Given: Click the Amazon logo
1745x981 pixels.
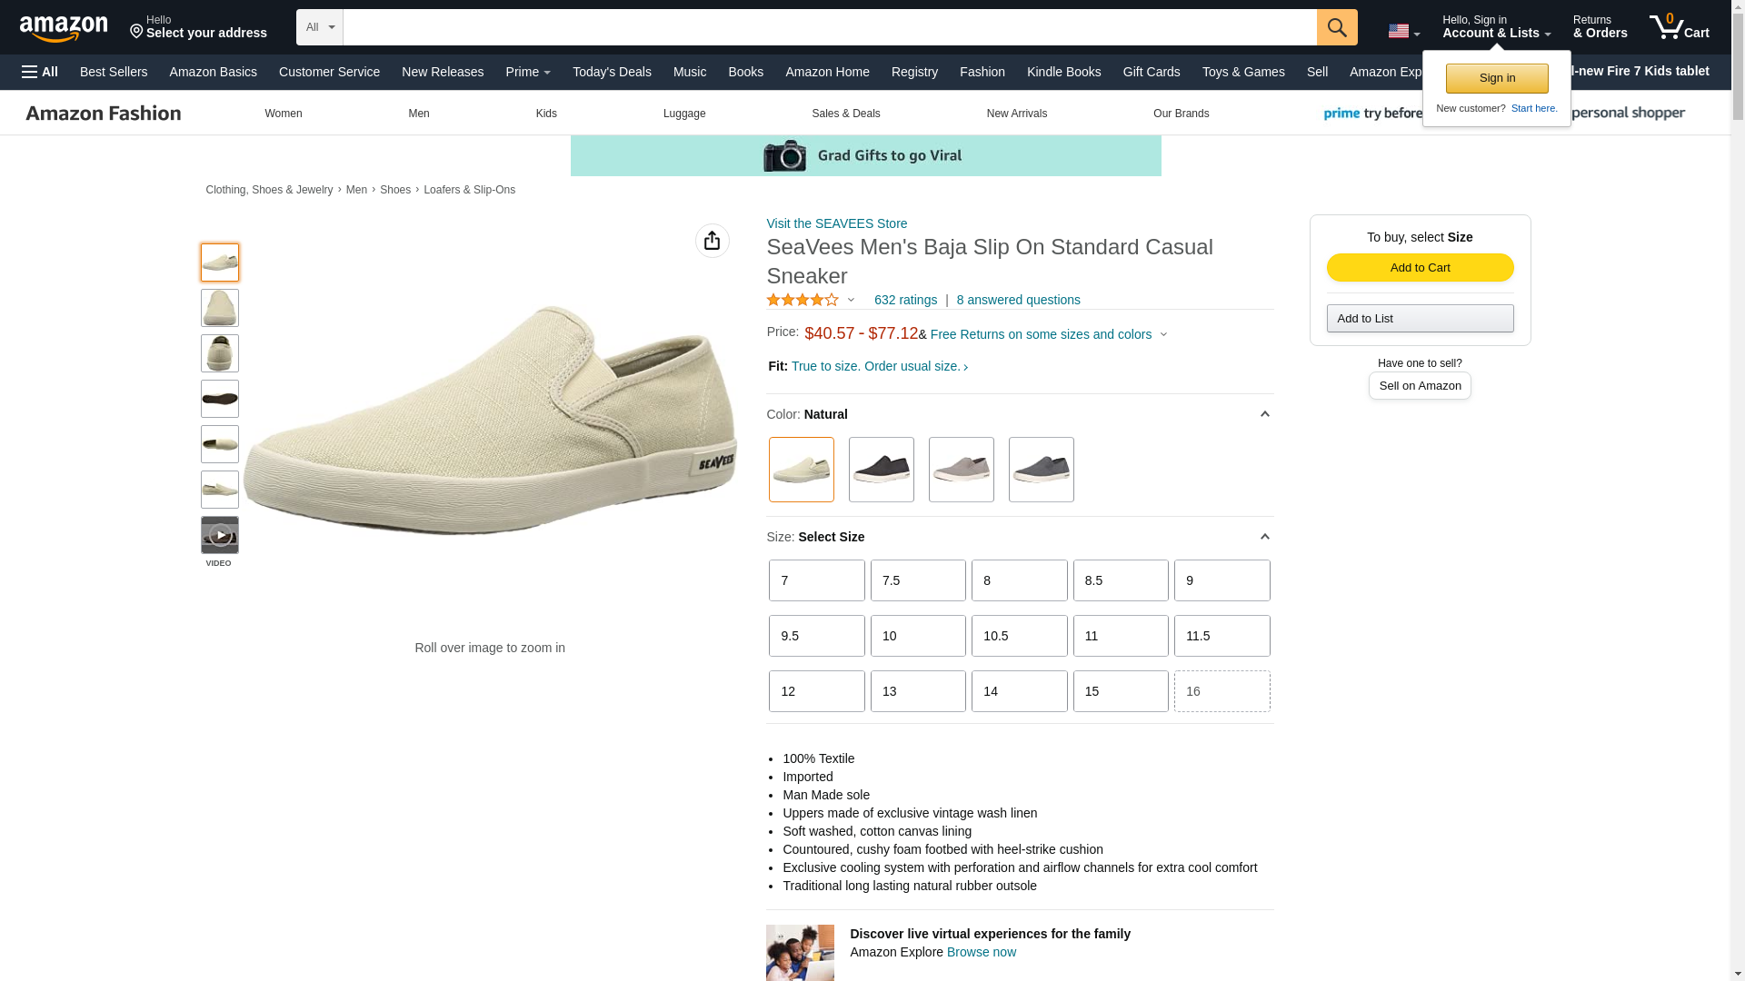Looking at the screenshot, I should (x=64, y=28).
